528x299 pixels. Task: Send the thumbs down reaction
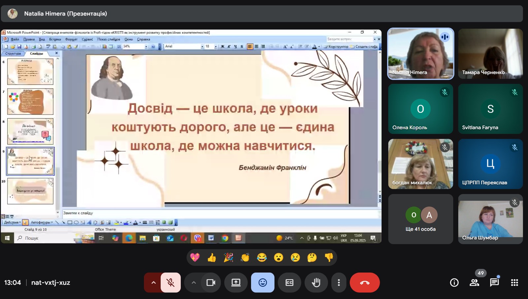[x=329, y=257]
